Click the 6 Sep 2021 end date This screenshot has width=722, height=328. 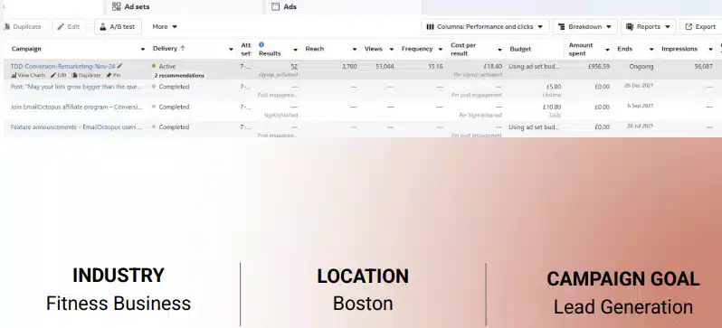pos(641,106)
